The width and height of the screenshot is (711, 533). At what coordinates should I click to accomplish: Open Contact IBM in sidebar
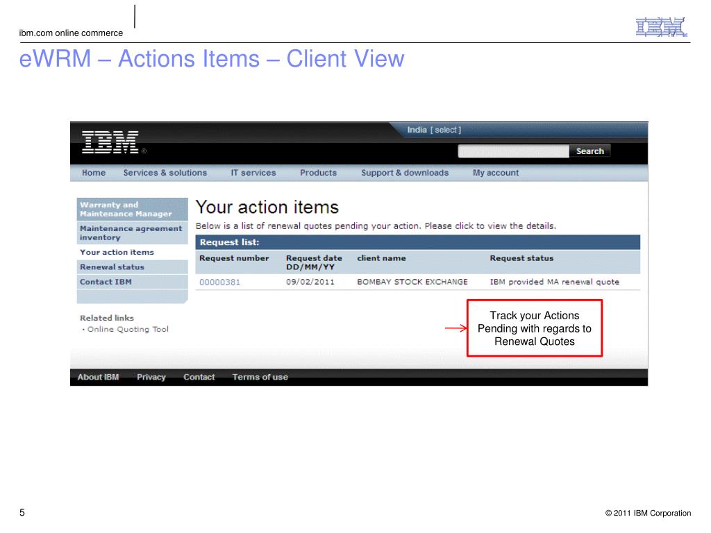pos(133,282)
